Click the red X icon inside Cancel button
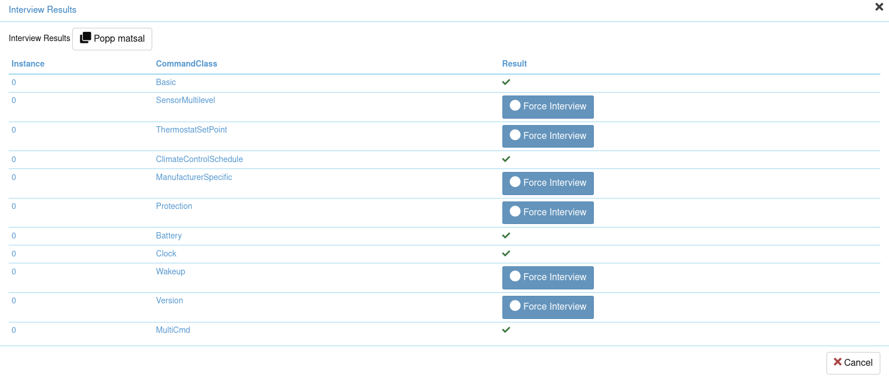Viewport: 889px width, 378px height. (x=837, y=362)
